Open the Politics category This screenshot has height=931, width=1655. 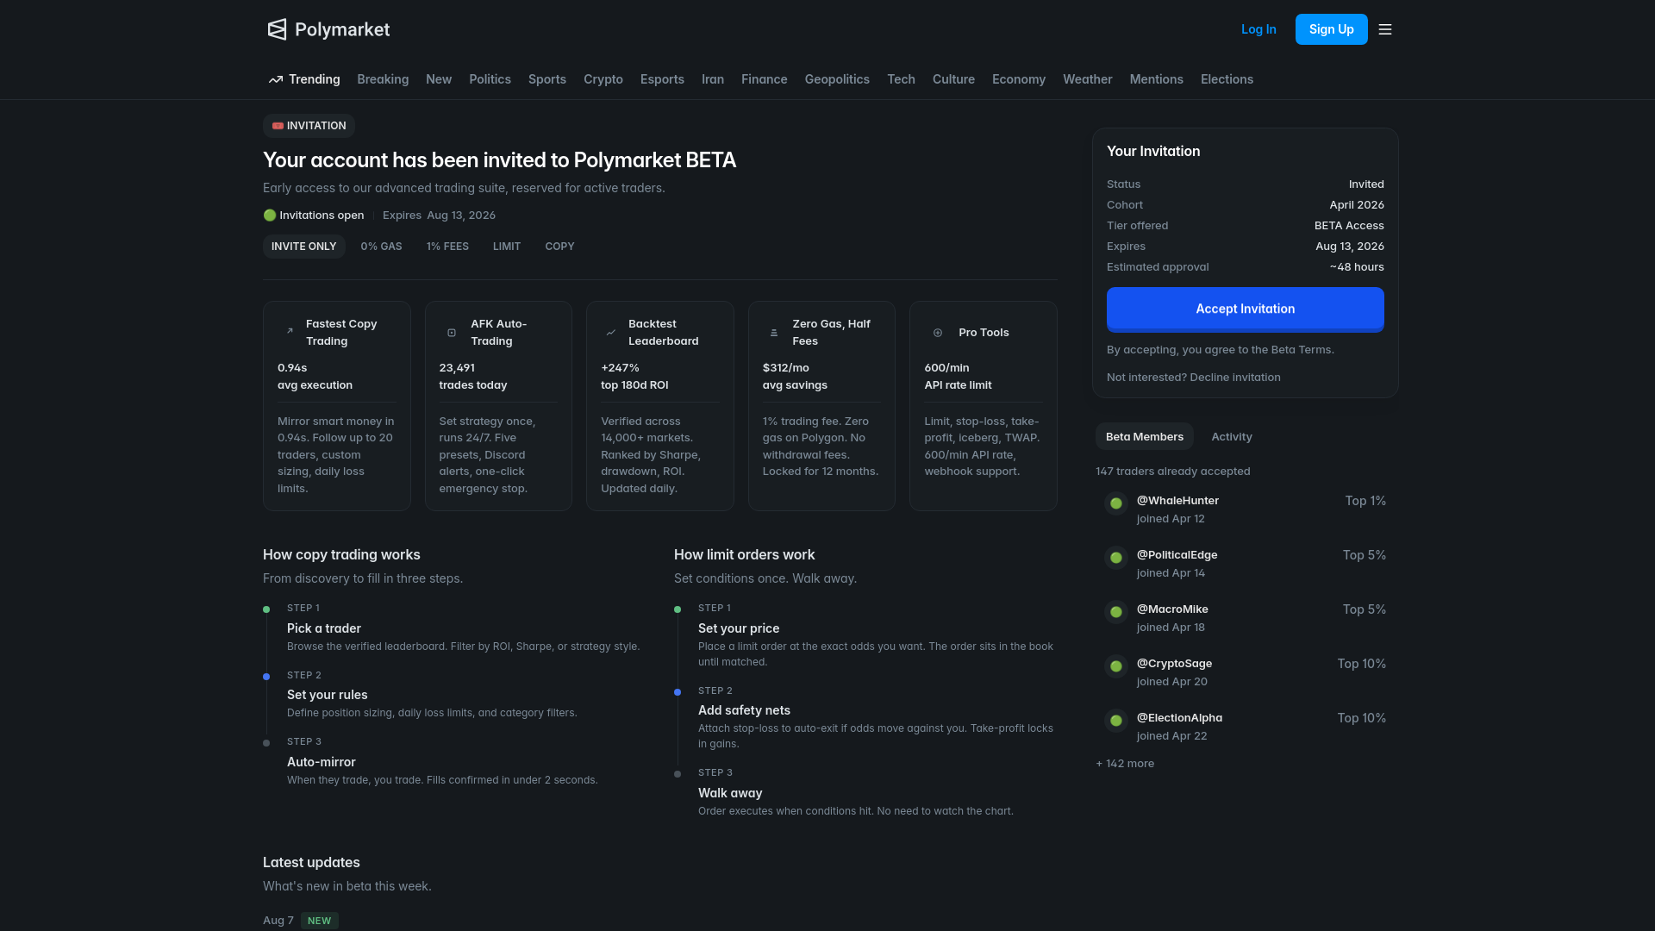pyautogui.click(x=490, y=79)
